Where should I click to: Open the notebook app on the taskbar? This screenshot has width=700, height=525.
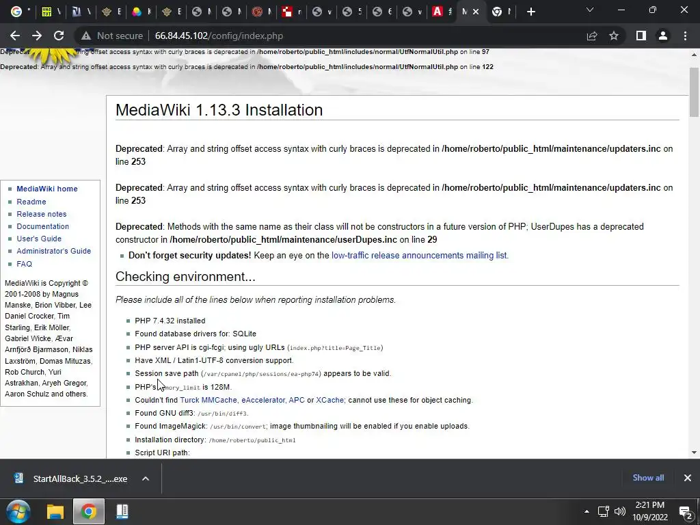pyautogui.click(x=122, y=511)
